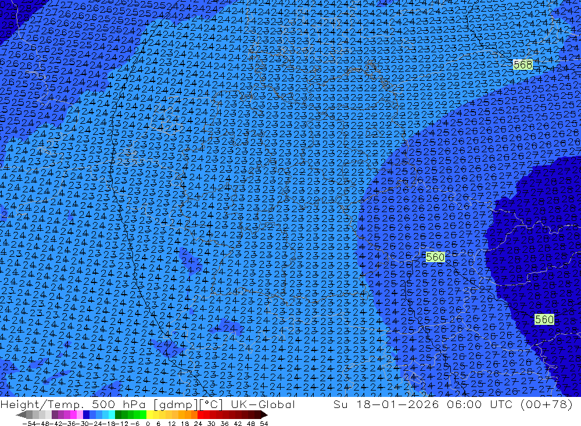This screenshot has height=426, width=581.
Task: Click the 560 label inside dark-blue region
Action: point(544,319)
